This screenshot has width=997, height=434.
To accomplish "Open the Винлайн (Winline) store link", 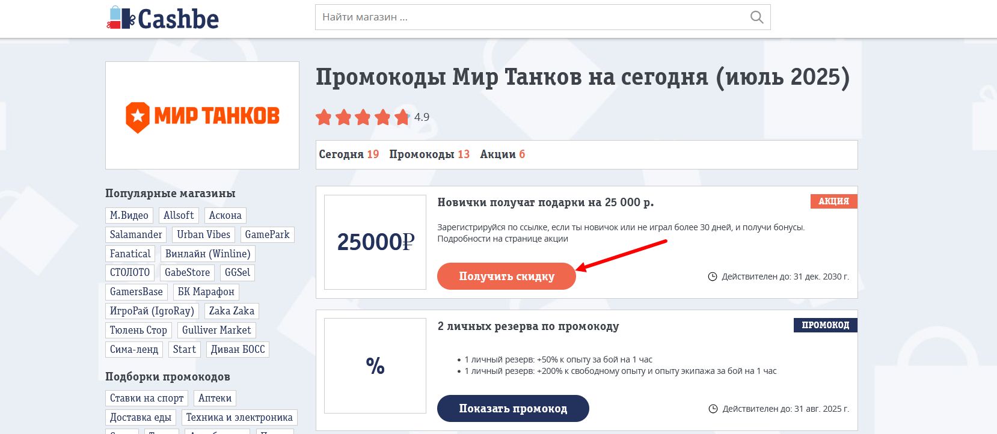I will [x=208, y=254].
